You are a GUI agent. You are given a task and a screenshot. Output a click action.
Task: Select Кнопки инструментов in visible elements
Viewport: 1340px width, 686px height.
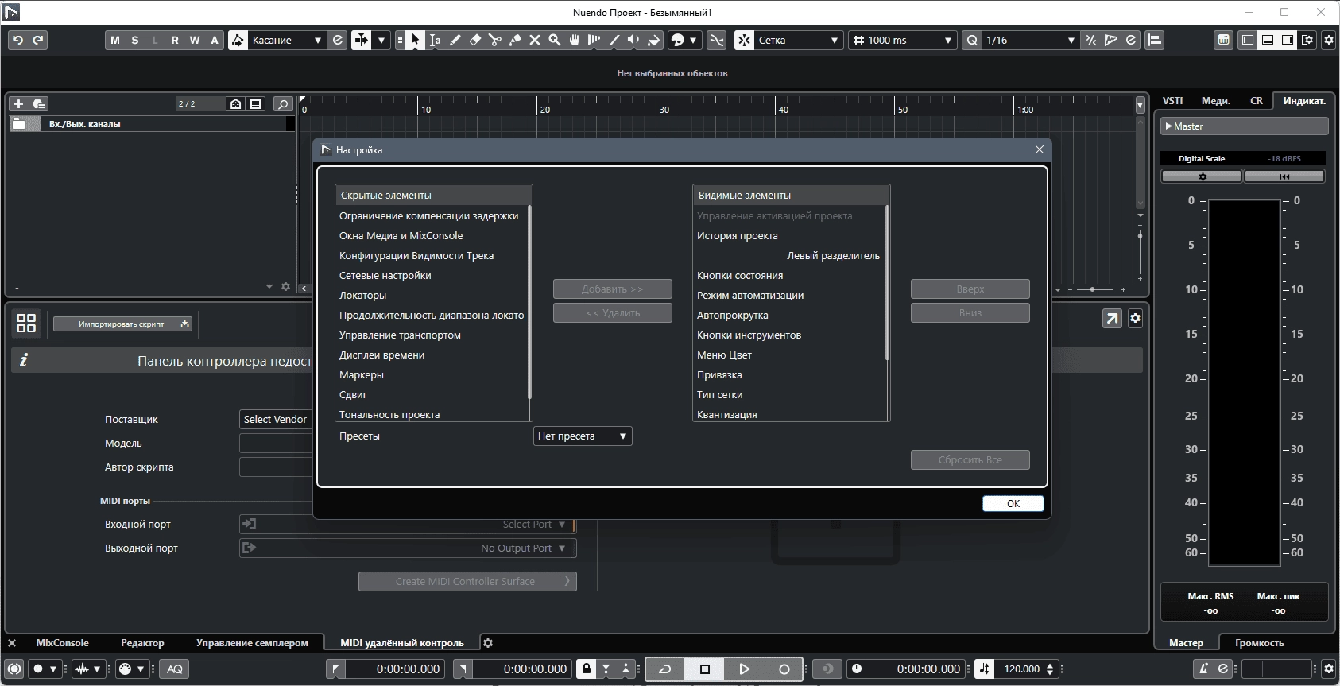pos(789,335)
